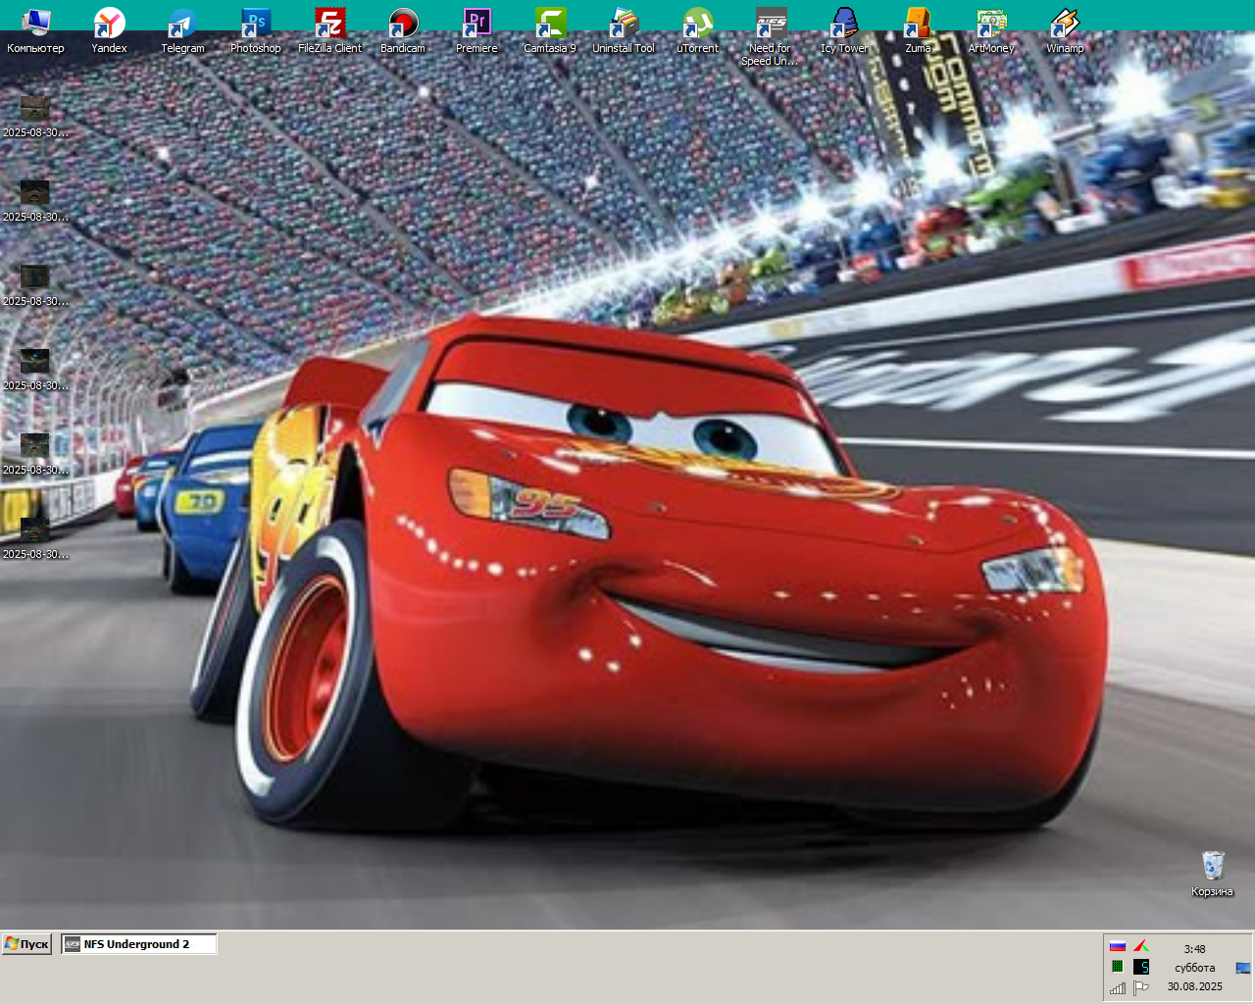Select the Uninstall Tool icon

point(624,30)
